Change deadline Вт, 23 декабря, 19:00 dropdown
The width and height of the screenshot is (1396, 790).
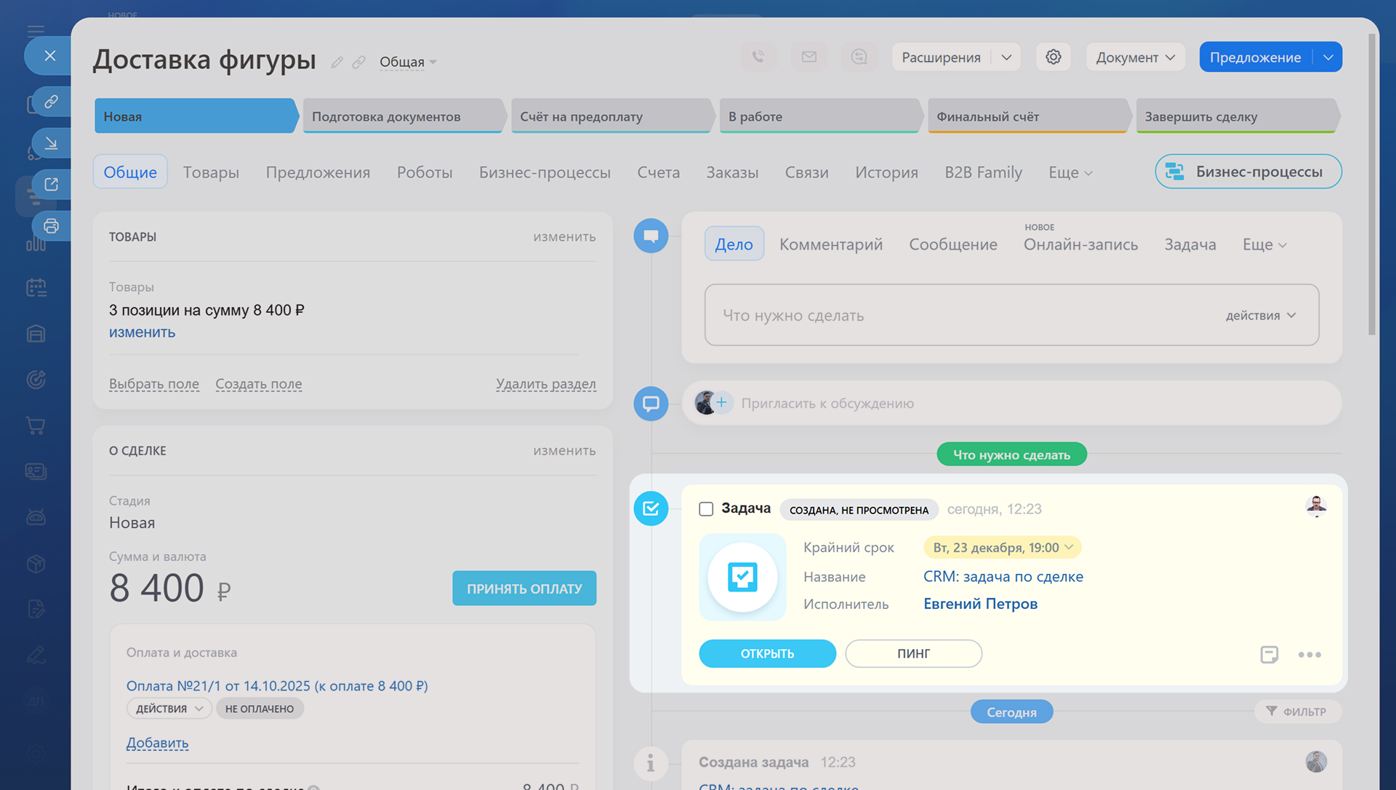[x=1002, y=547]
